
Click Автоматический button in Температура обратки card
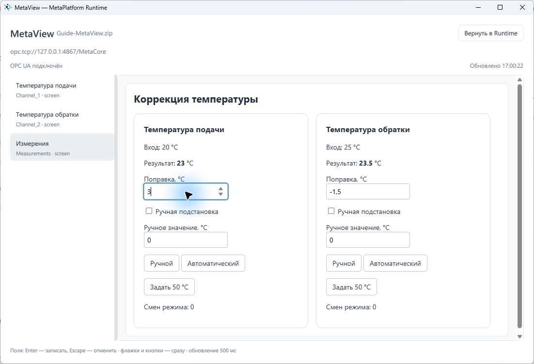pyautogui.click(x=395, y=263)
